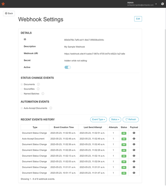Image resolution: width=166 pixels, height=186 pixels.
Task: Click Showing 1 - 8 of 8 webhook events
Action: pyautogui.click(x=38, y=179)
